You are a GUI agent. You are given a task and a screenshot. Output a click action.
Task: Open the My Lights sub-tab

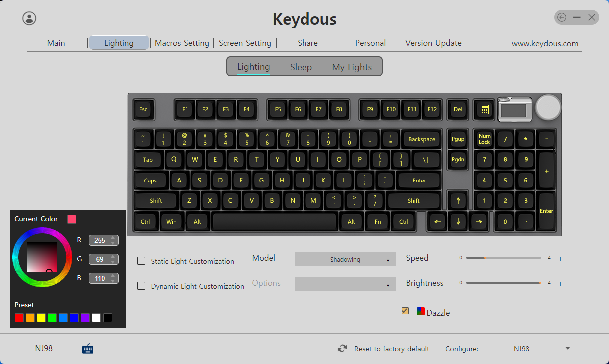pyautogui.click(x=352, y=67)
